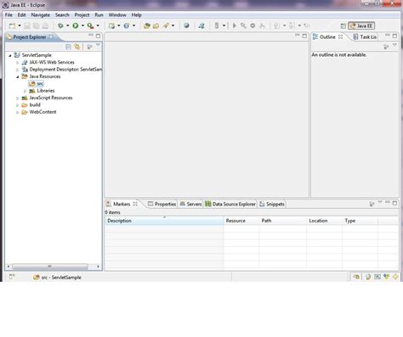
Task: Open the Help menu
Action: pyautogui.click(x=136, y=15)
